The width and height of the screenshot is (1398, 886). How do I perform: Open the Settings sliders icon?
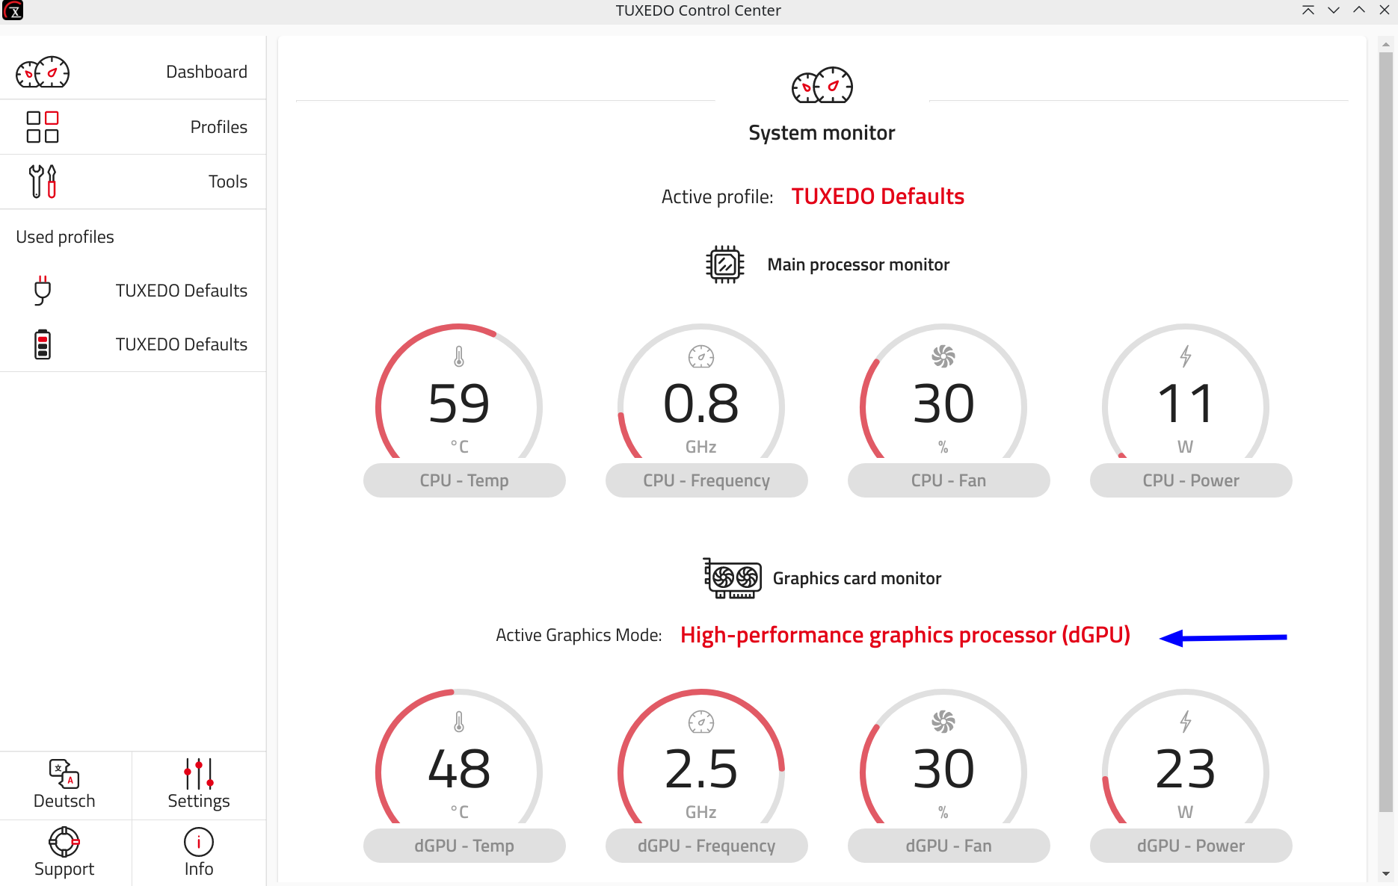[x=199, y=774]
